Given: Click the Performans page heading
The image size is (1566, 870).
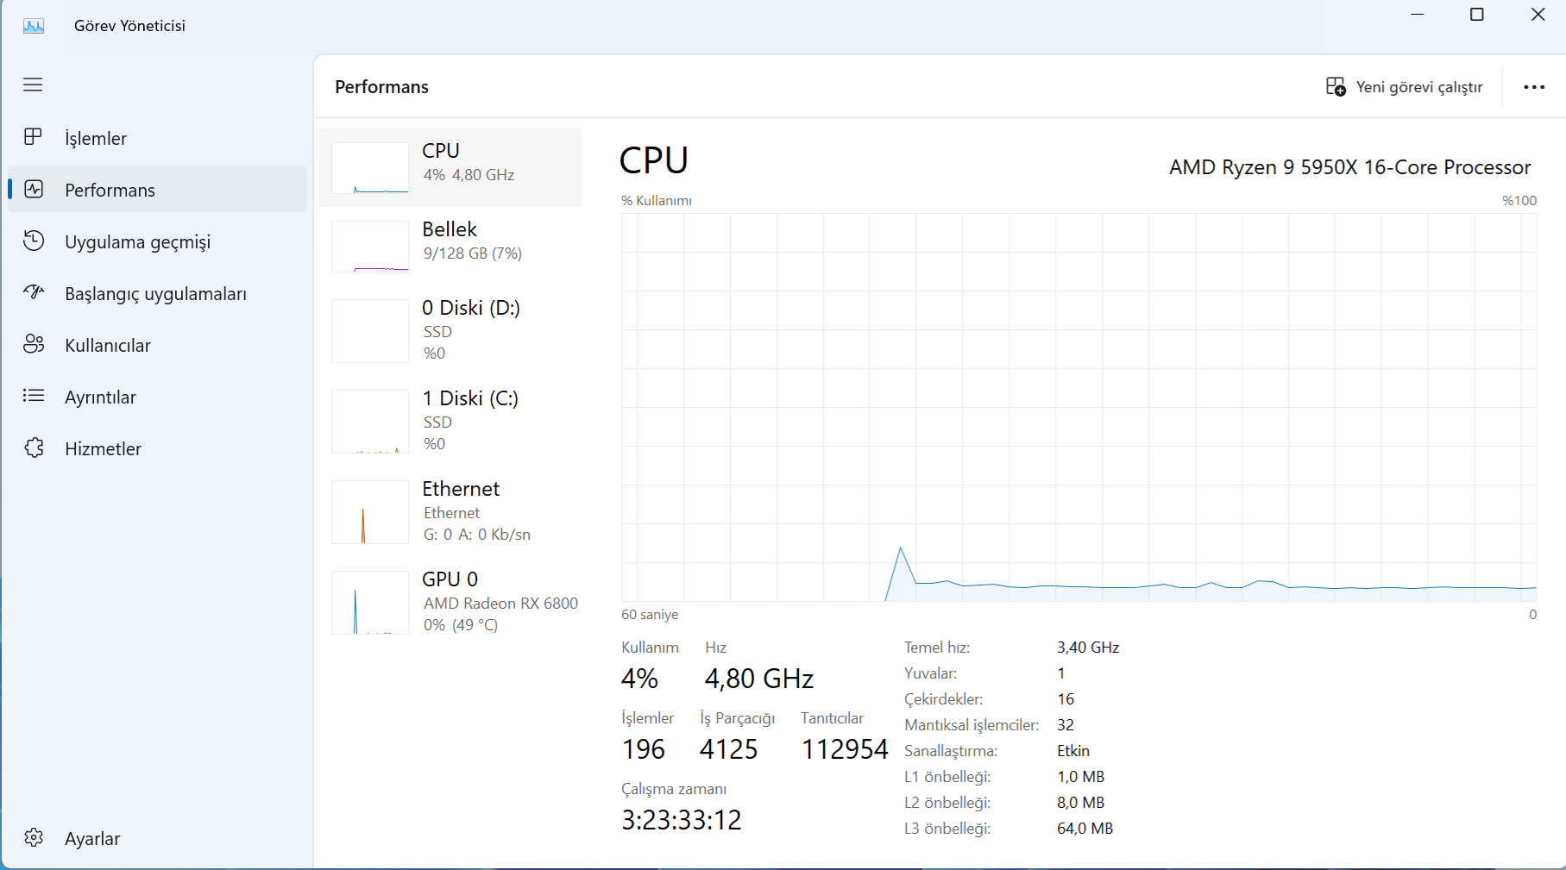Looking at the screenshot, I should [381, 87].
